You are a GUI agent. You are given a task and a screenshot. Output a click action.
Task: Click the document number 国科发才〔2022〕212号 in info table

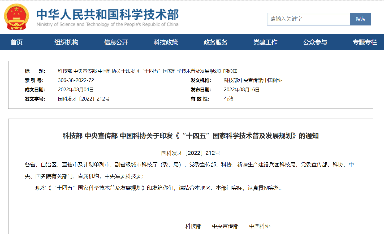[x=84, y=99]
